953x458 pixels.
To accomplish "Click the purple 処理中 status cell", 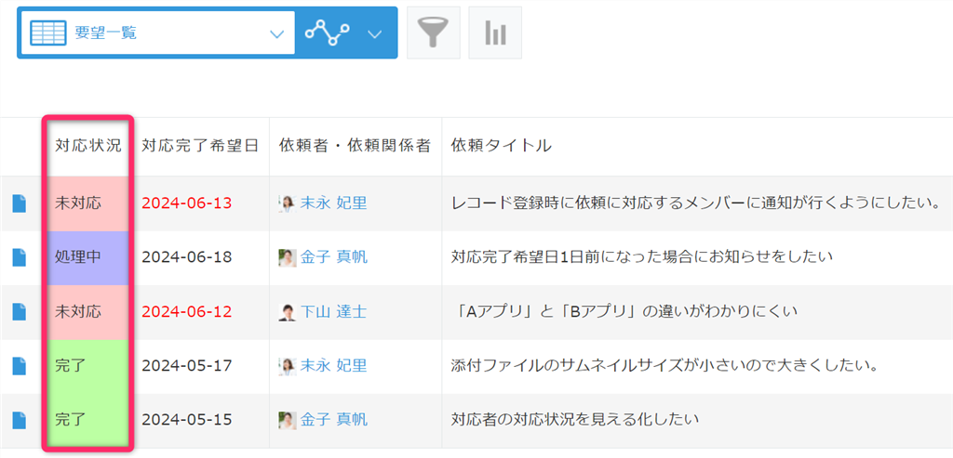I will tap(86, 257).
